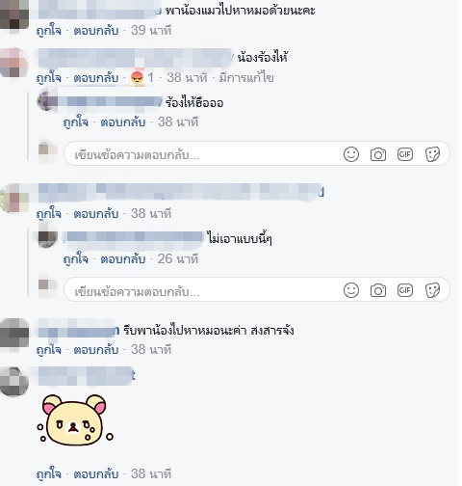462x486 pixels.
Task: Open emoji picker in second reply box
Action: point(351,290)
